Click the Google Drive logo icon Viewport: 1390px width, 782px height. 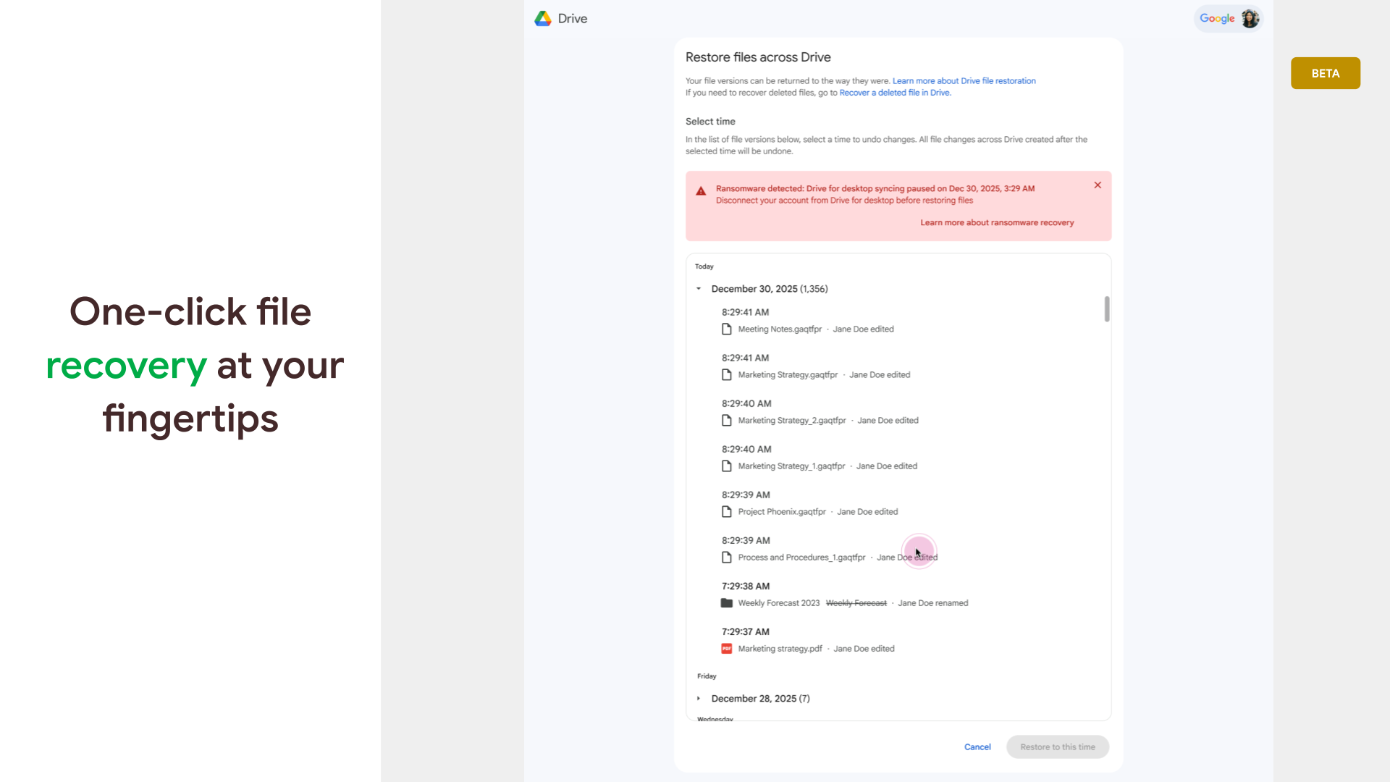click(x=543, y=19)
